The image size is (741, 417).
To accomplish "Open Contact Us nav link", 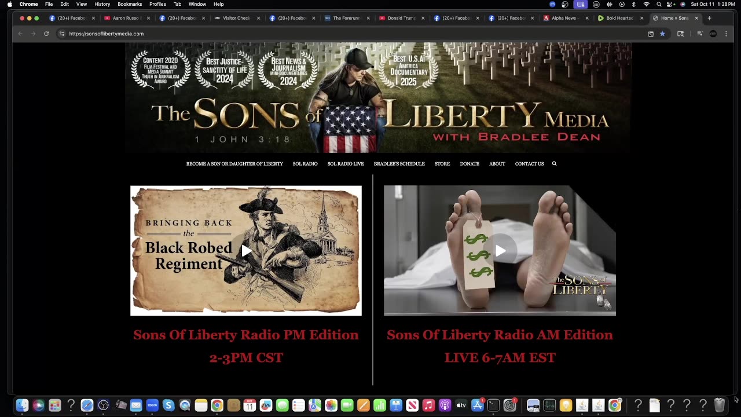I will [530, 164].
